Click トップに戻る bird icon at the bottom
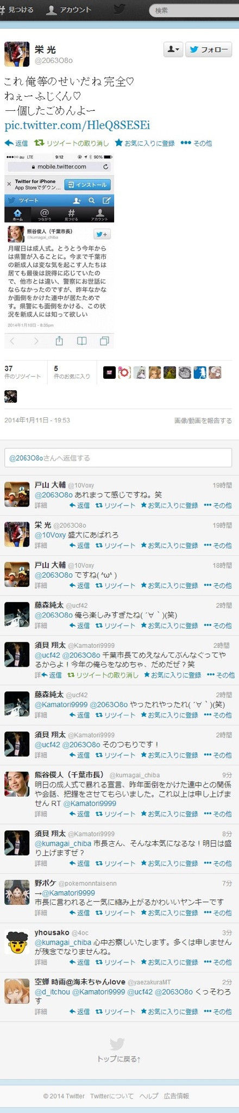Screen dimensions: 239x1113 (x=117, y=1044)
